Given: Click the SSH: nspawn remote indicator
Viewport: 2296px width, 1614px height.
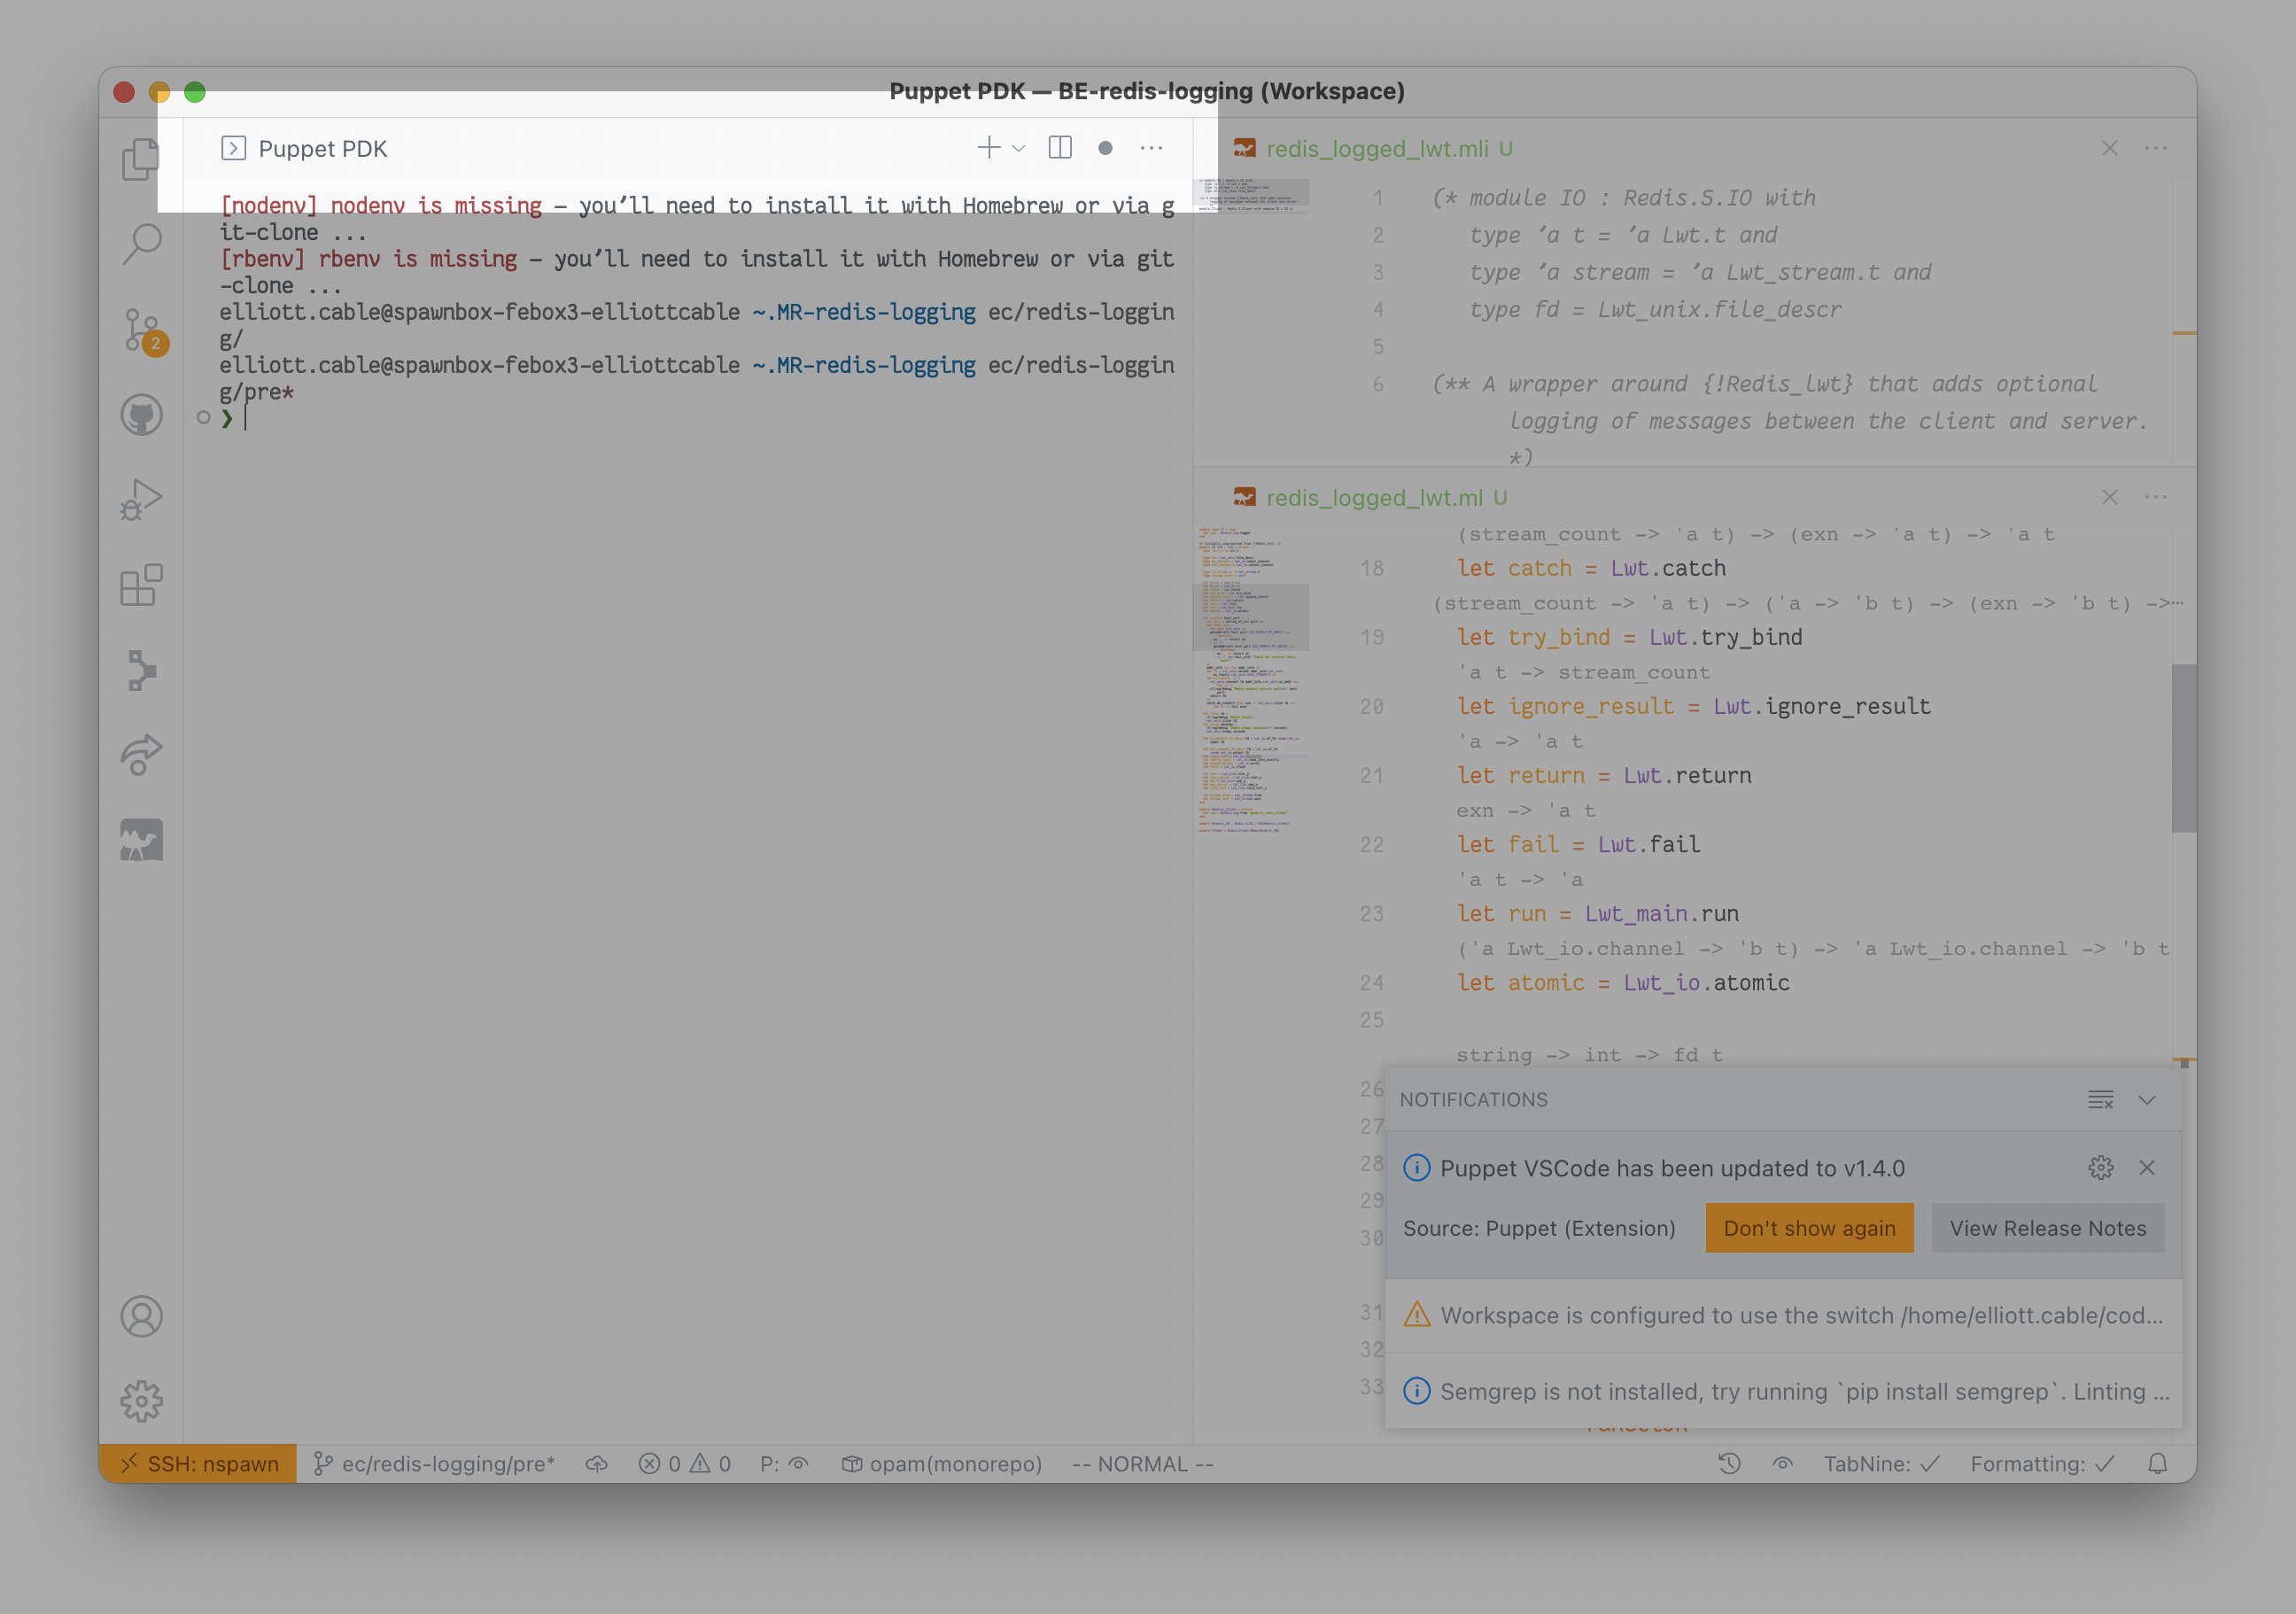Looking at the screenshot, I should [198, 1464].
